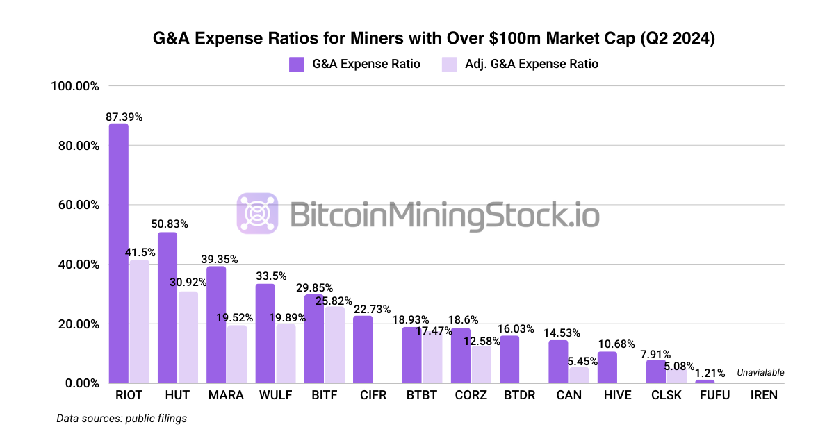Click the light purple Adj. G&A legend swatch
The image size is (834, 436).
coord(449,64)
